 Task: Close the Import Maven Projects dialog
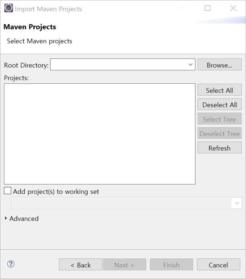[233, 8]
